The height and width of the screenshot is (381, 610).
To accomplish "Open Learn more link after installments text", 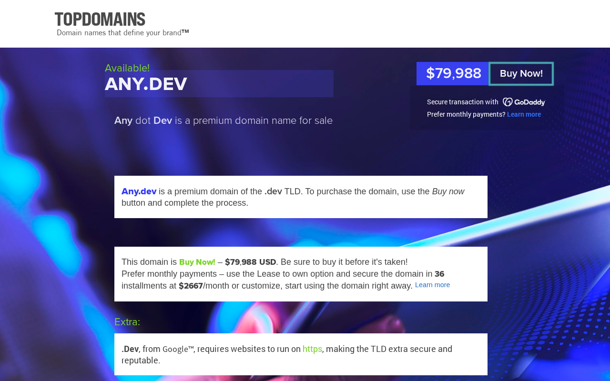I will (432, 285).
